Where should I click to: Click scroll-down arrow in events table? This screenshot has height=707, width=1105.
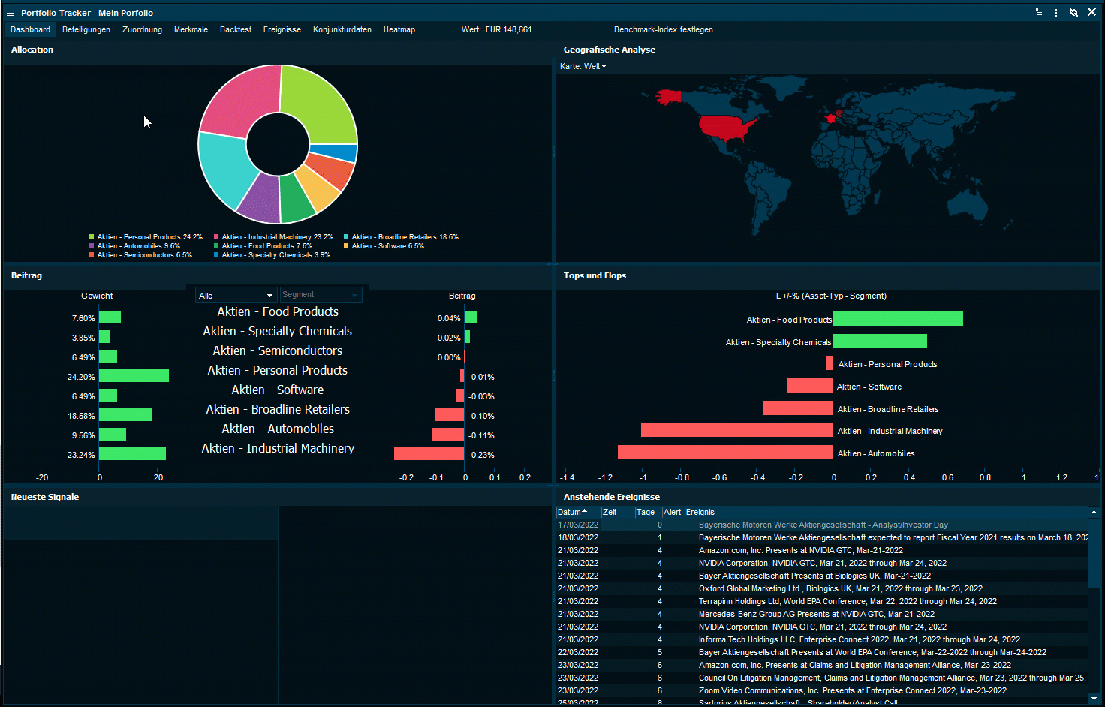(x=1094, y=699)
